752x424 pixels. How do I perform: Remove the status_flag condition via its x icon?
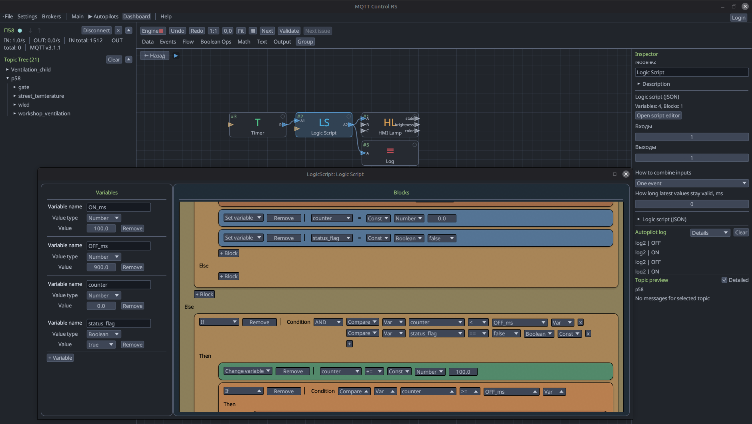588,333
